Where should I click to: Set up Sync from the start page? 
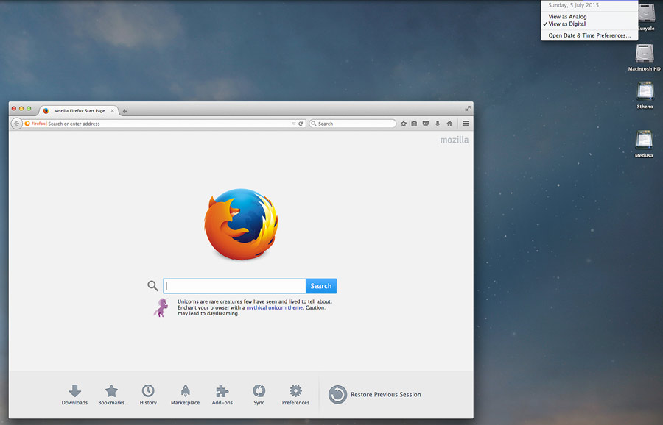pyautogui.click(x=259, y=395)
